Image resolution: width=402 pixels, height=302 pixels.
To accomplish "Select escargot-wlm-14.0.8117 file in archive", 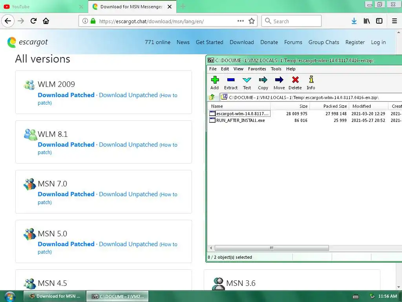I will coord(242,114).
